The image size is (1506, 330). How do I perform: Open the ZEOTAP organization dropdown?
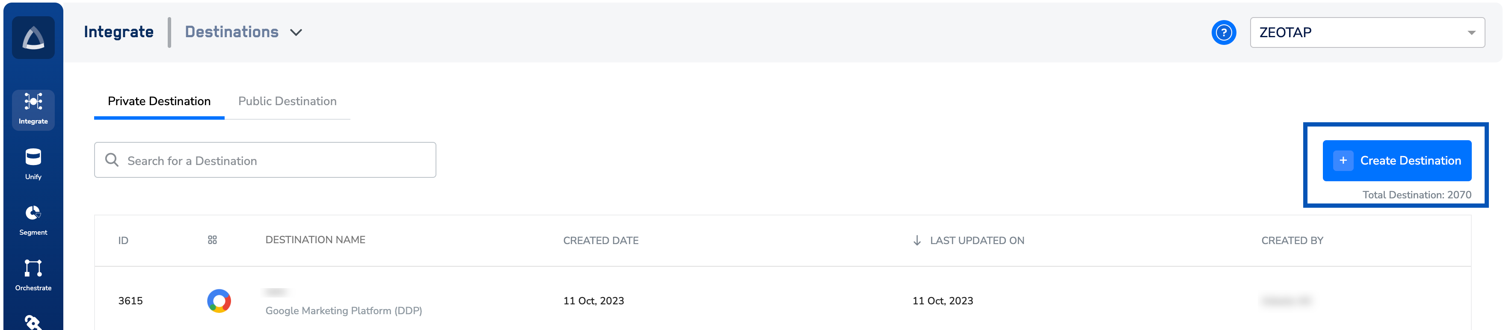1366,33
